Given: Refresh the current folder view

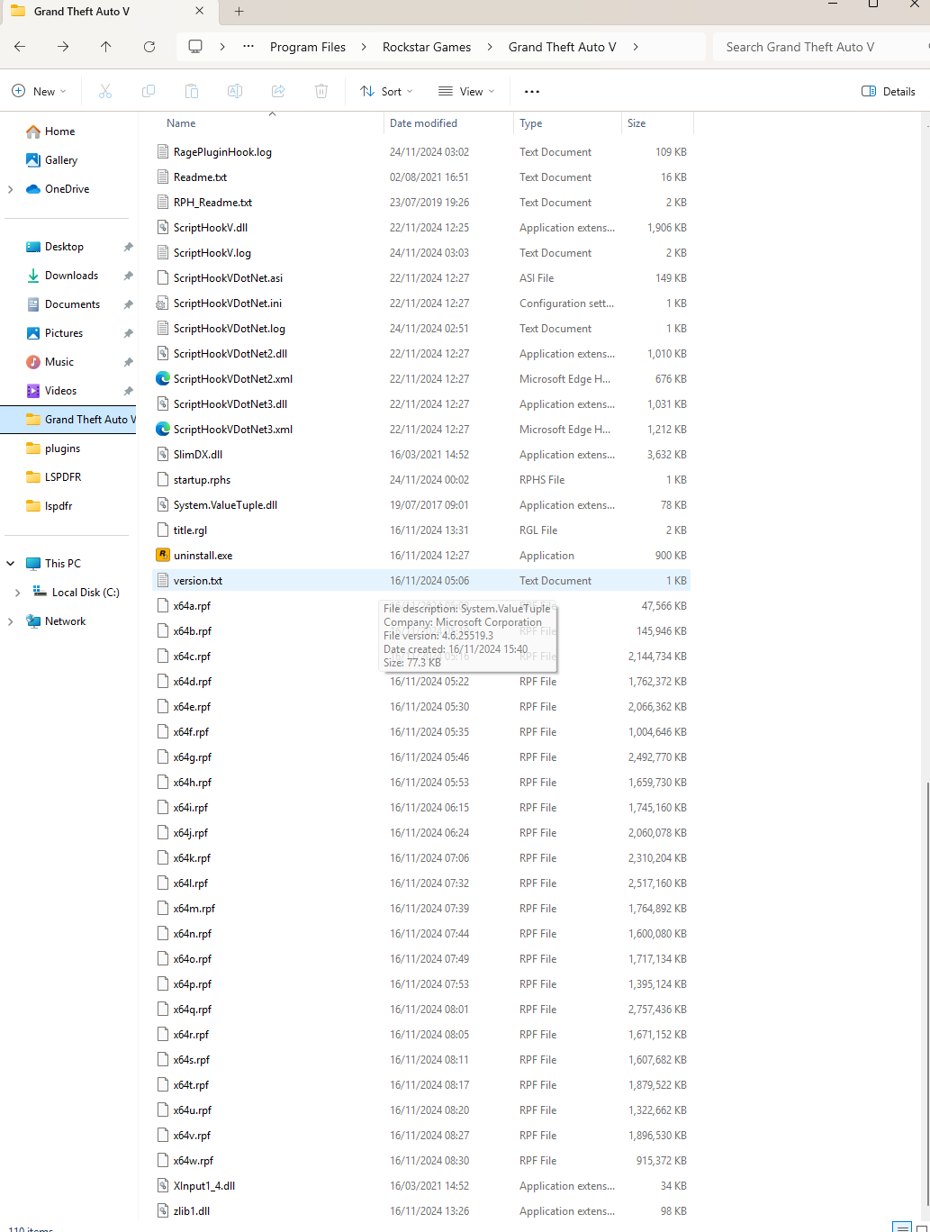Looking at the screenshot, I should [149, 47].
